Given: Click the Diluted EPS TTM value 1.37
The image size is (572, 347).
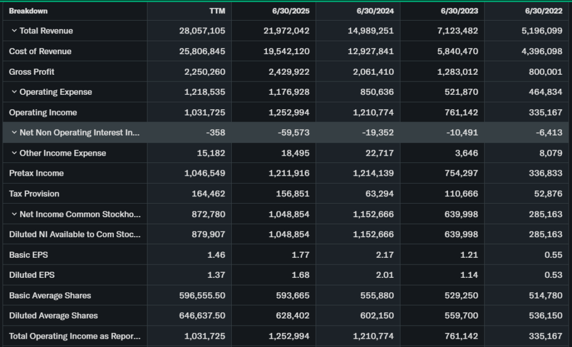Looking at the screenshot, I should point(217,275).
